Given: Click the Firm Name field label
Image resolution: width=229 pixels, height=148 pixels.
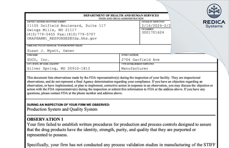Looking at the screenshot, I should tap(32, 55).
